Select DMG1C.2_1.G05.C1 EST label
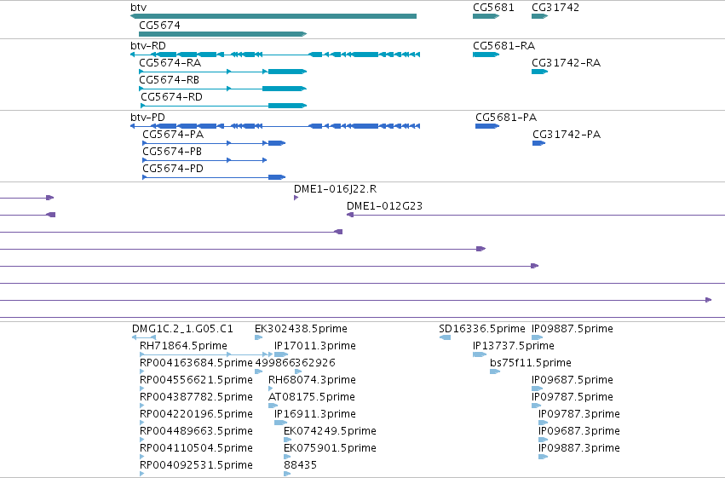 point(182,329)
